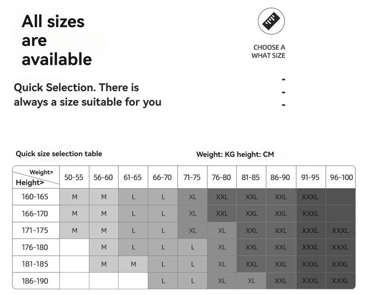The width and height of the screenshot is (366, 295).
Task: Click the 186-190 height row label
Action: coord(35,281)
